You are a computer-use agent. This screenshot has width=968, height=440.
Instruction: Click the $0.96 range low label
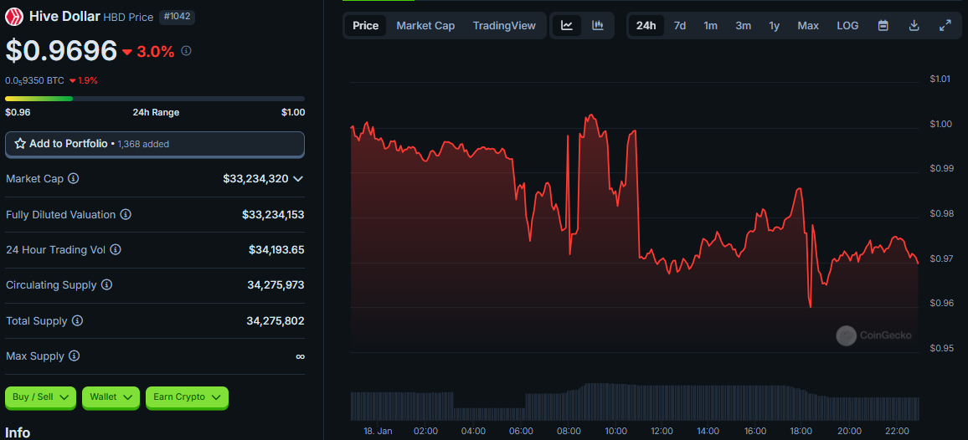pos(18,112)
